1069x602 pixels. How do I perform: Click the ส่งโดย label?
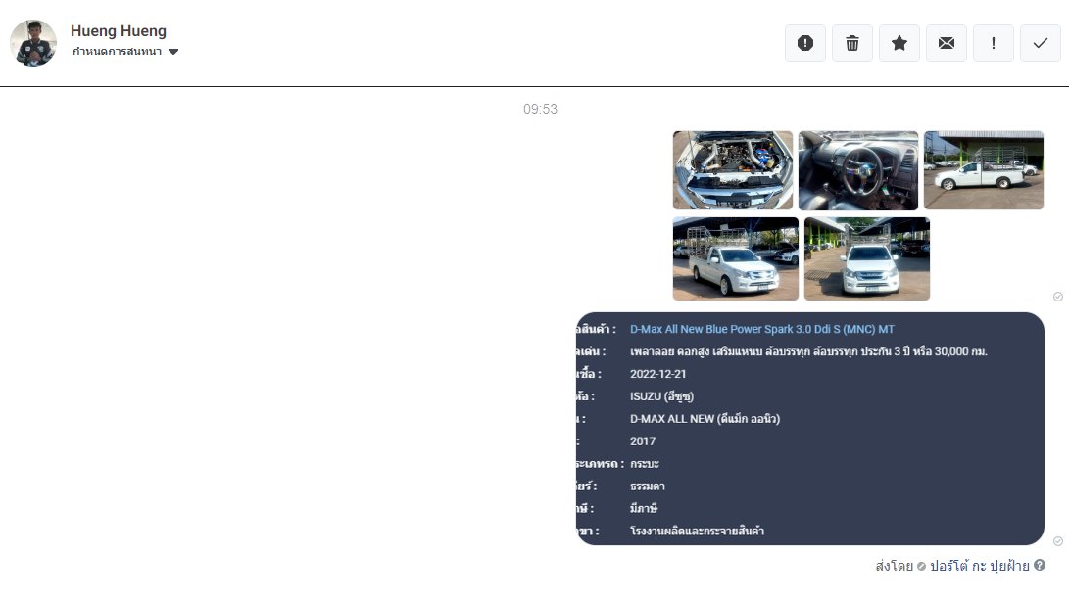pos(895,566)
